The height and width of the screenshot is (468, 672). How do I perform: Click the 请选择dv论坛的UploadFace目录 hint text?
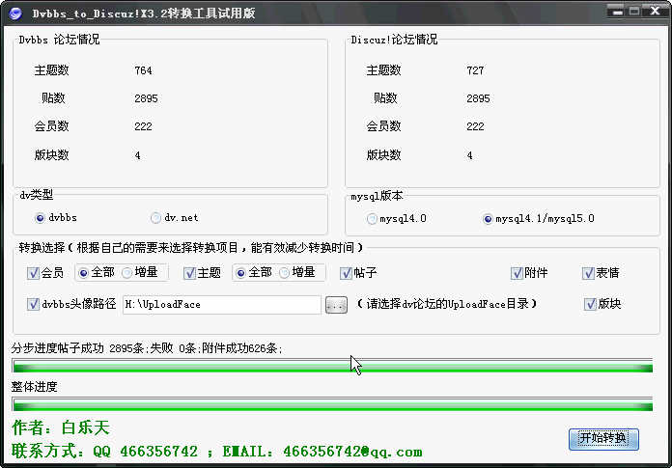click(447, 304)
